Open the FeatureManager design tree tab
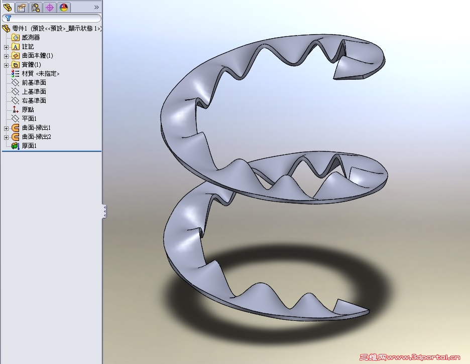 [8, 7]
